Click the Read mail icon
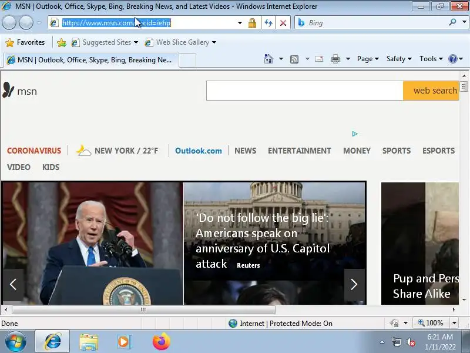 point(319,59)
